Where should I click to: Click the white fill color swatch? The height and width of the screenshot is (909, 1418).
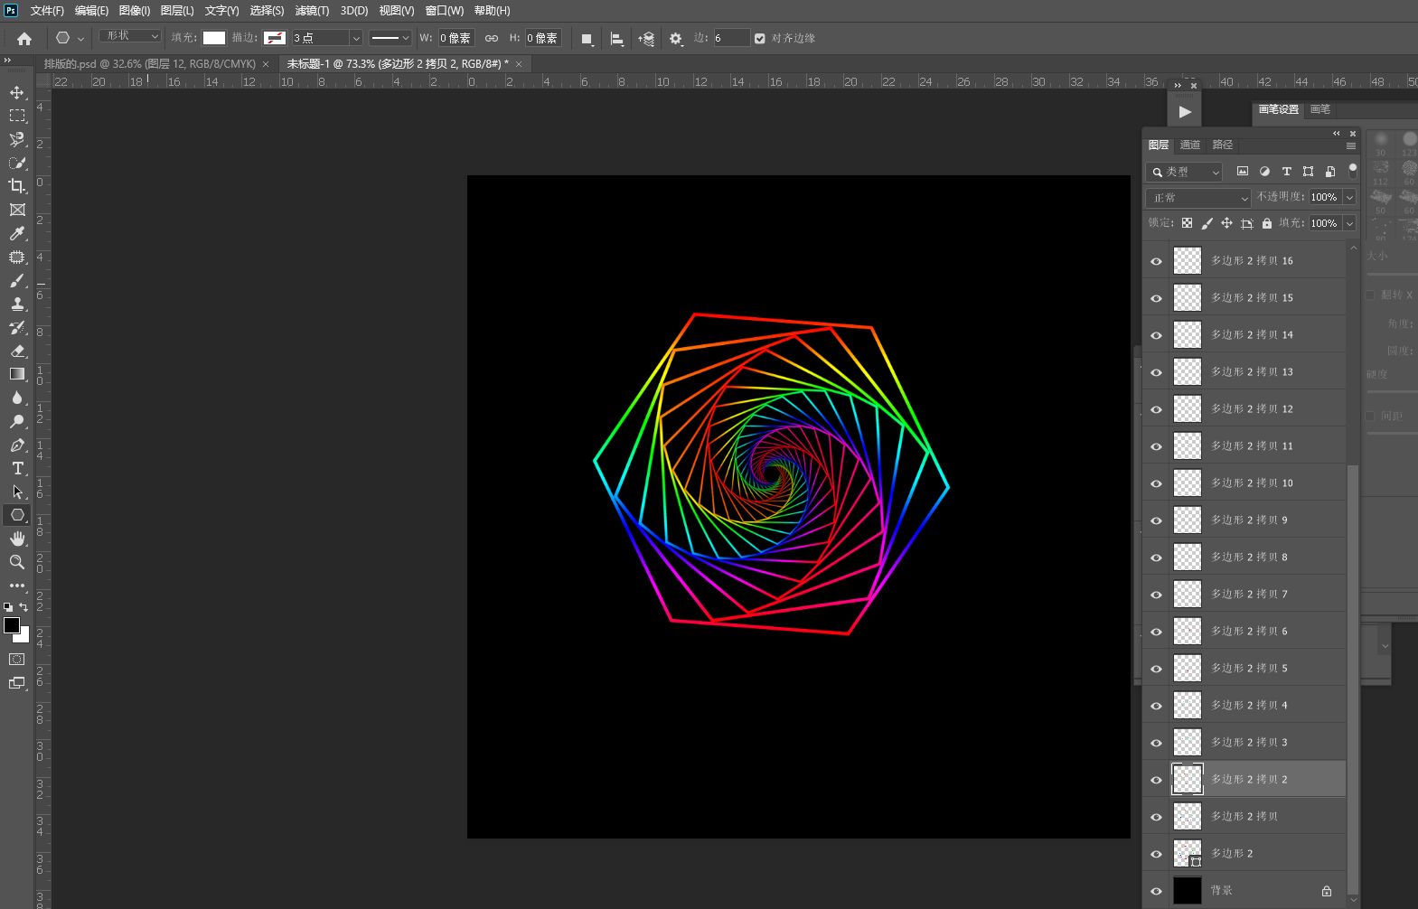click(x=214, y=38)
